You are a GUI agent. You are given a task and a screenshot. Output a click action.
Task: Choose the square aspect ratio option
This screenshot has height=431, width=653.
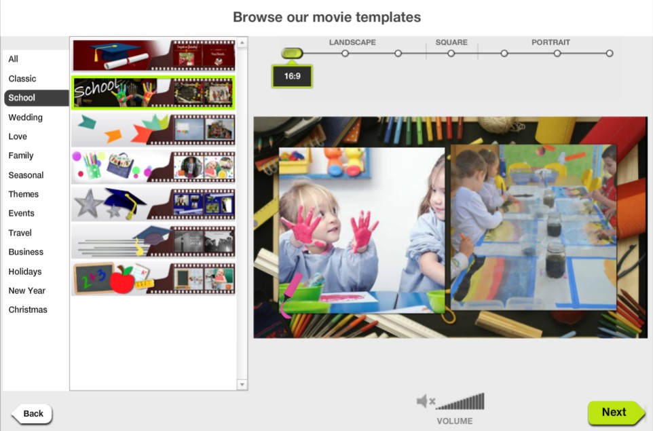pyautogui.click(x=451, y=53)
